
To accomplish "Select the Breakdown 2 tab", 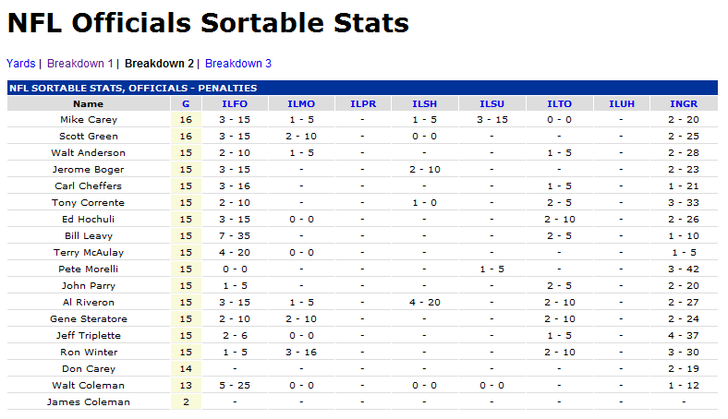I will click(159, 64).
